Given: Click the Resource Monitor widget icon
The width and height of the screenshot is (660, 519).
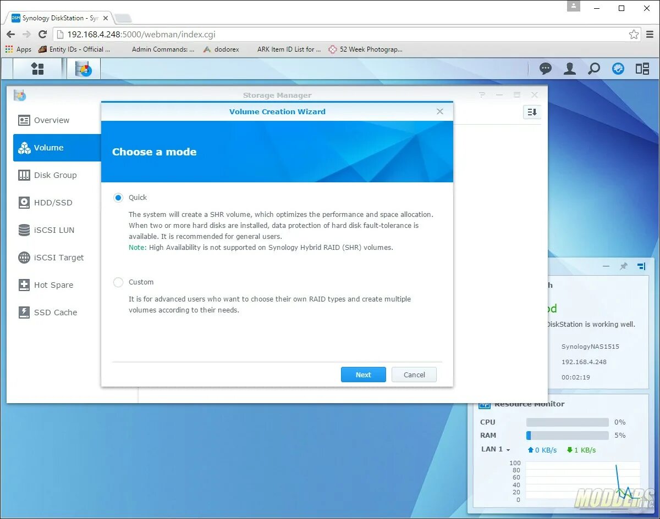Looking at the screenshot, I should coord(484,404).
